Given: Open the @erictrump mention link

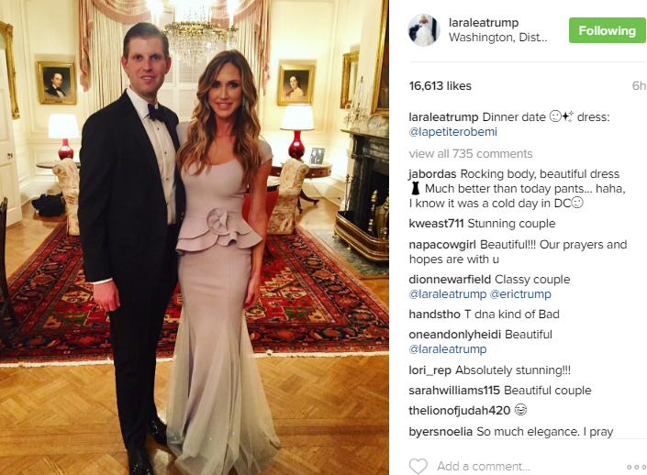Looking at the screenshot, I should (520, 294).
